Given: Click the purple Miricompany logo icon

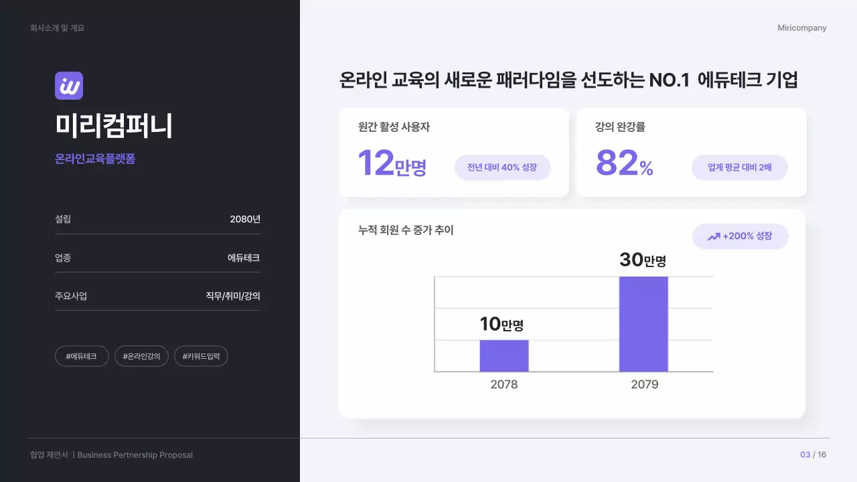Looking at the screenshot, I should coord(69,85).
